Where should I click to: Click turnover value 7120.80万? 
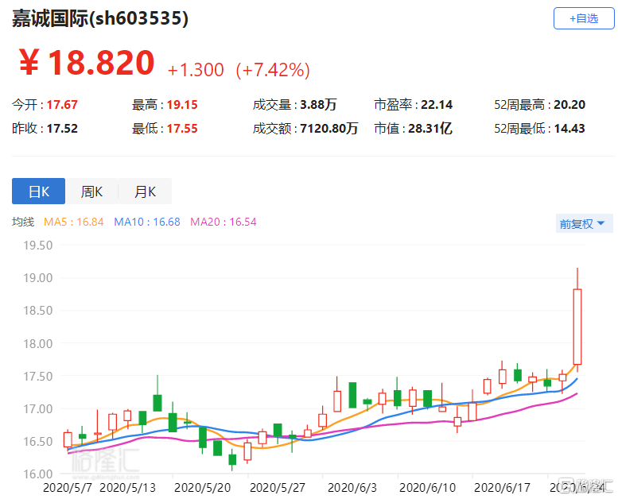click(329, 129)
